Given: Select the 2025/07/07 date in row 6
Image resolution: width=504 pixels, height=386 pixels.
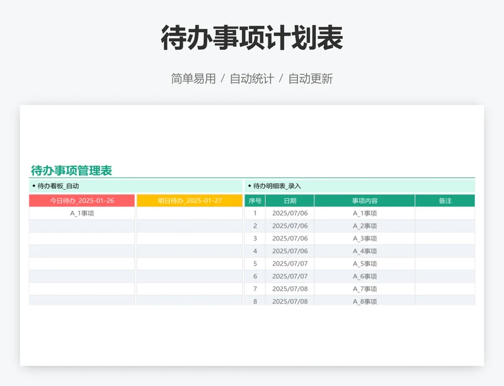Looking at the screenshot, I should 290,276.
